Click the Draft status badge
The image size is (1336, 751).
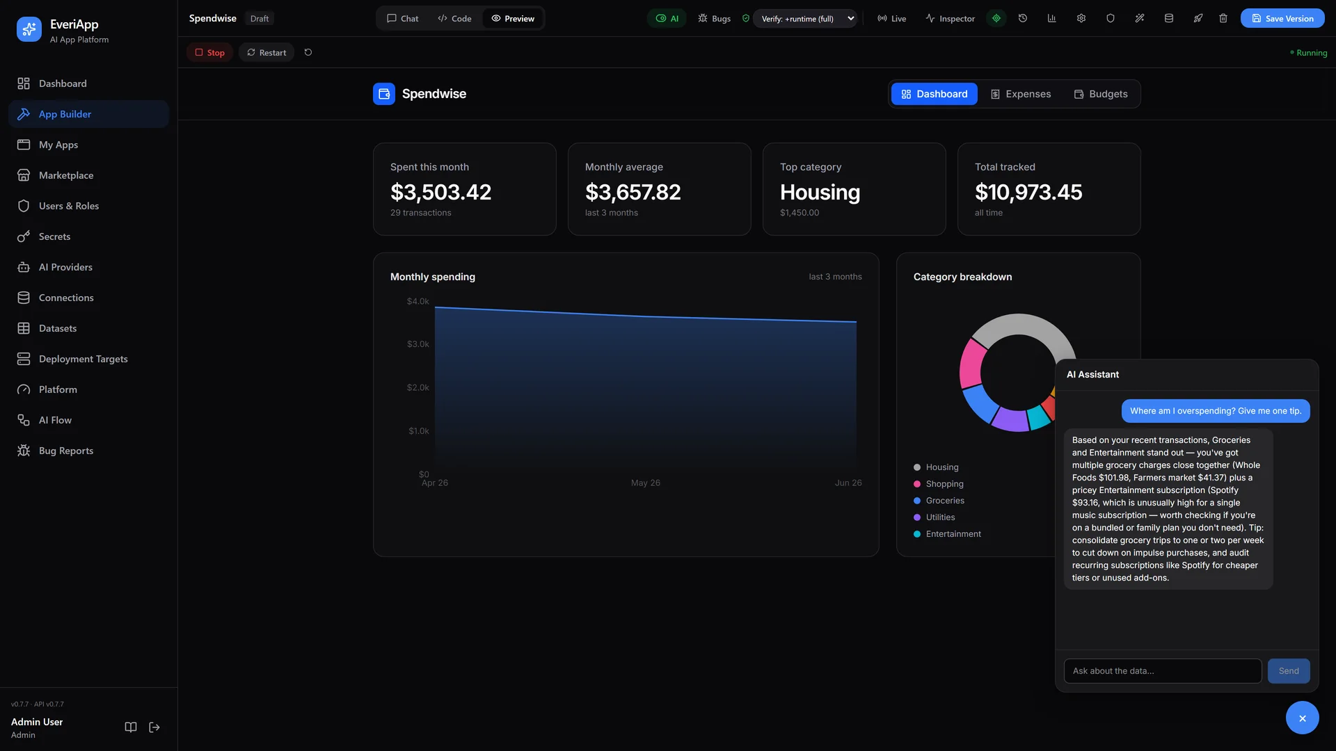pyautogui.click(x=260, y=19)
